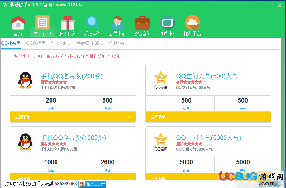The image size is (286, 188).
Task: Switch to the 话费腾讯QB类 tab
Action: click(90, 43)
